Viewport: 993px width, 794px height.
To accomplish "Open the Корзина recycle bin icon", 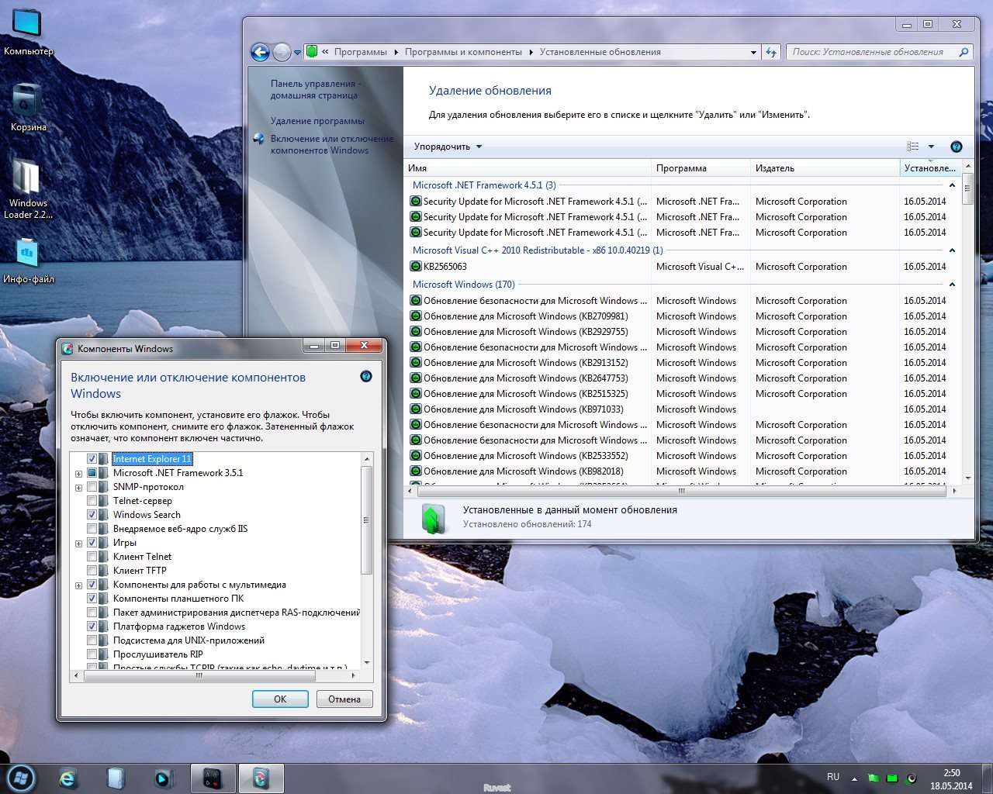I will (27, 106).
